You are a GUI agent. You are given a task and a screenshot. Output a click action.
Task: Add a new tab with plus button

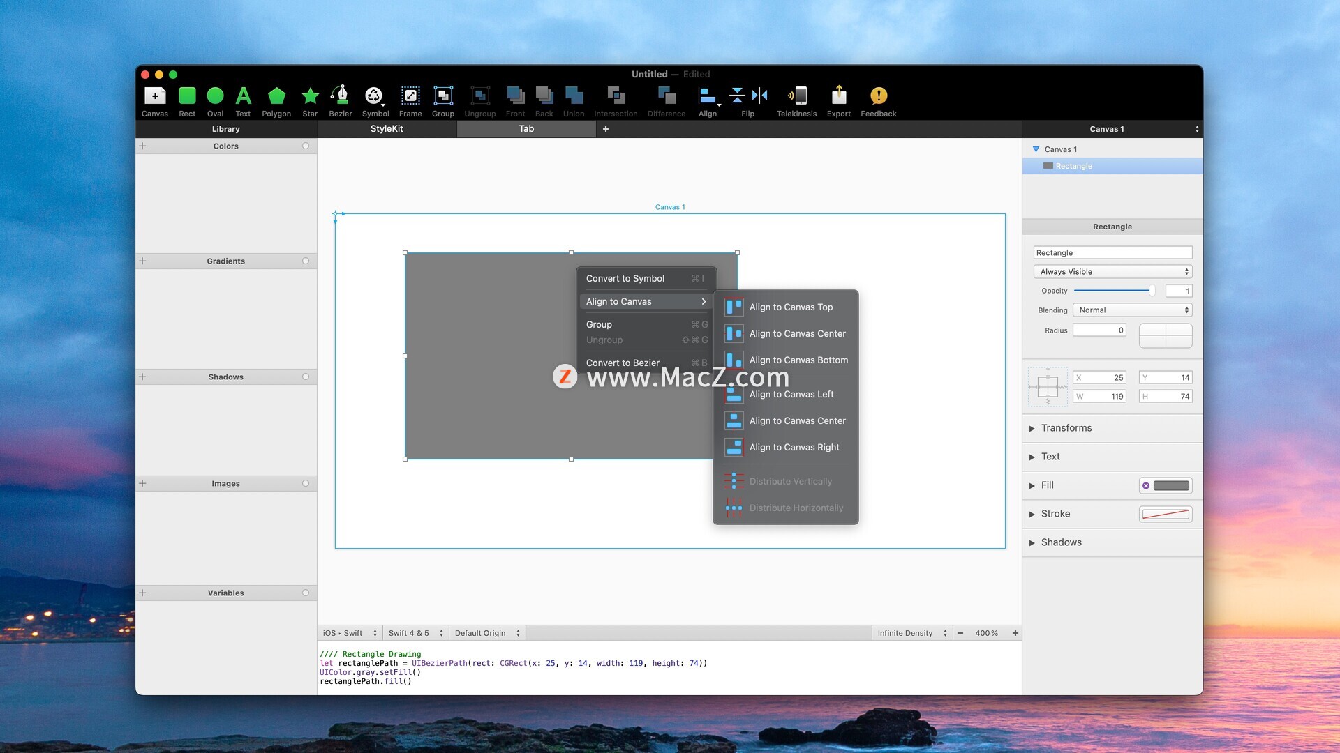[x=606, y=129]
